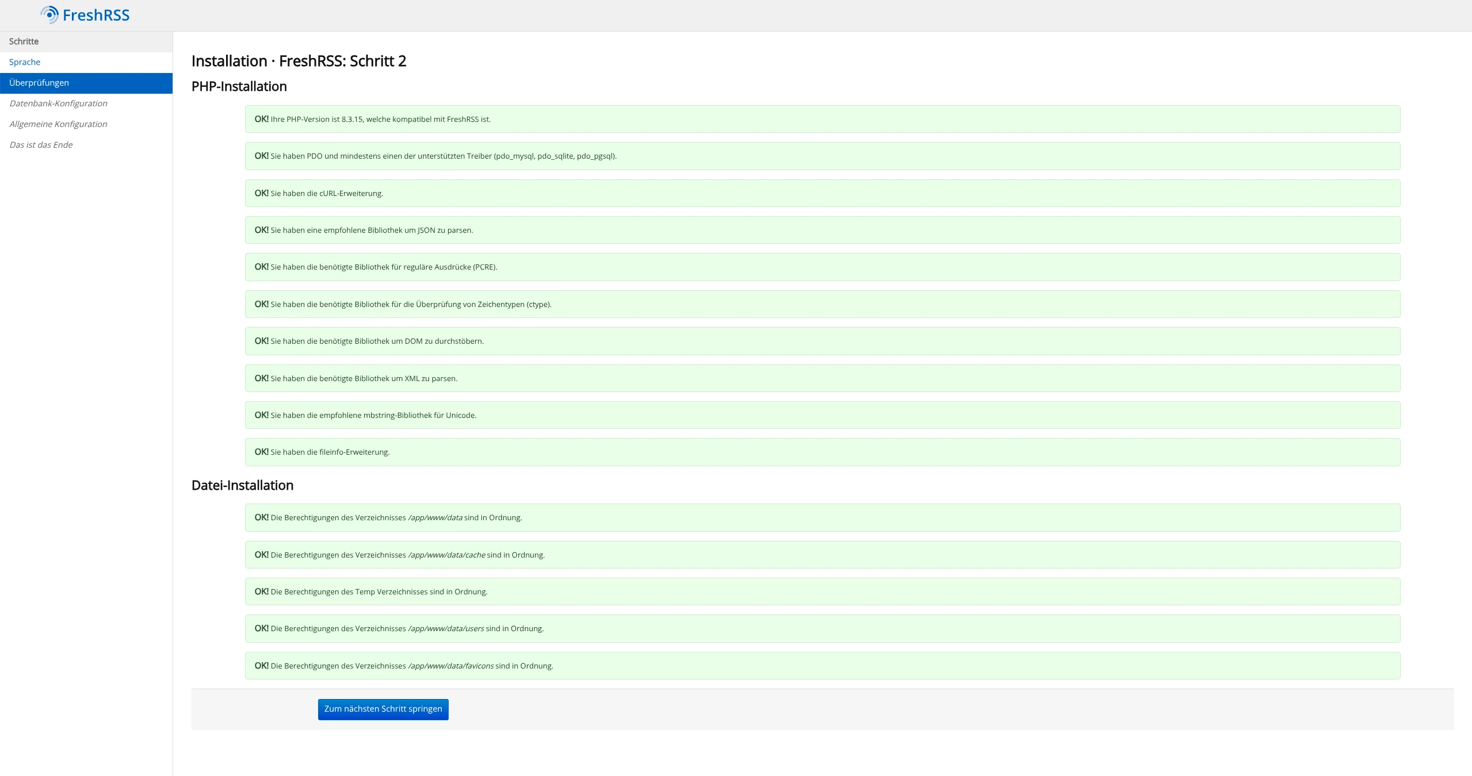The width and height of the screenshot is (1472, 776).
Task: Click the PHP-Version 8.3.15 message
Action: [823, 119]
